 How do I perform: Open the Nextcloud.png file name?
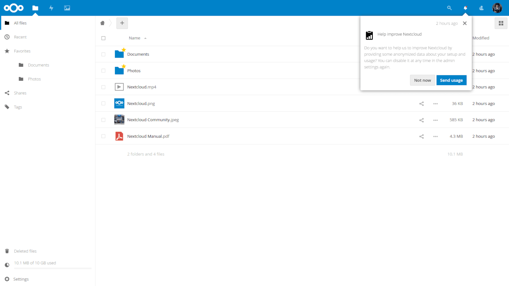pos(141,104)
